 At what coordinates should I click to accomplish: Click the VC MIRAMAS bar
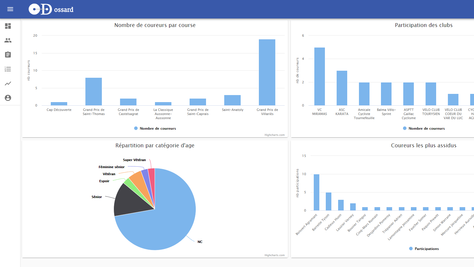[x=320, y=76]
